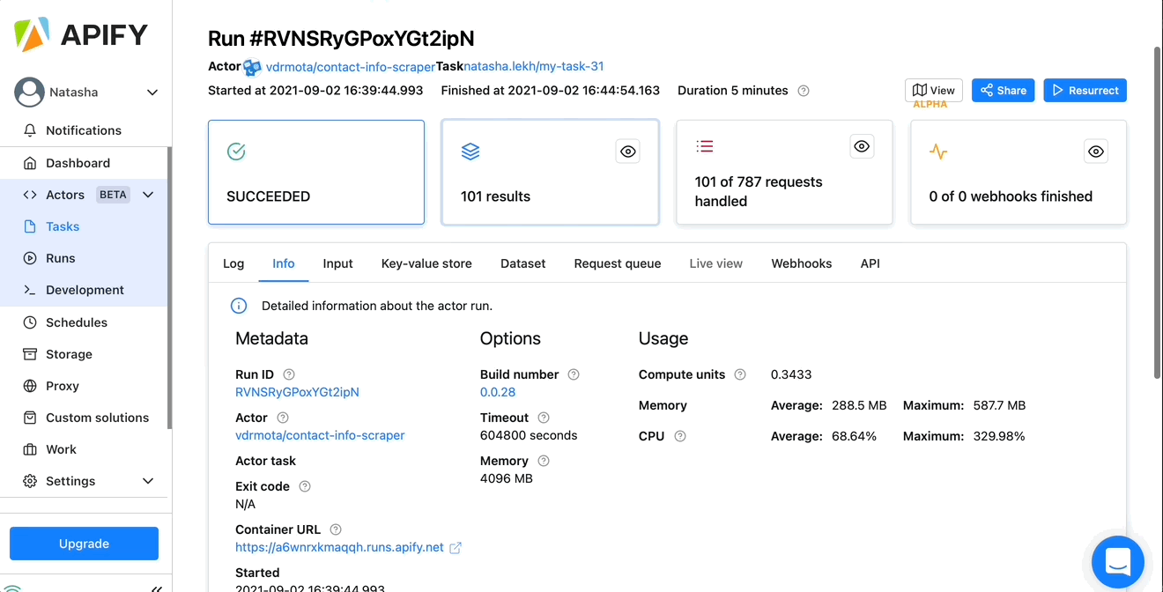Click the request list icon in requests card
This screenshot has height=592, width=1163.
tap(704, 146)
